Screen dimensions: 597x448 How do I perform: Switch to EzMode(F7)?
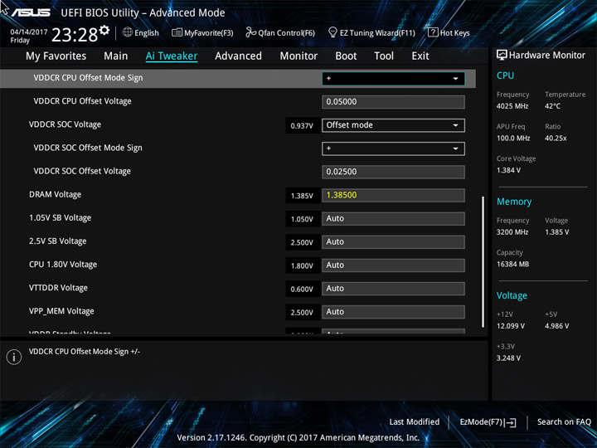click(x=488, y=422)
